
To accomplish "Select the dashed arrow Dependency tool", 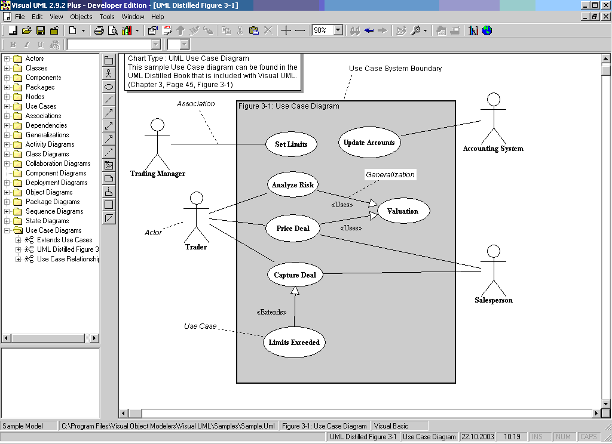I will pos(109,152).
